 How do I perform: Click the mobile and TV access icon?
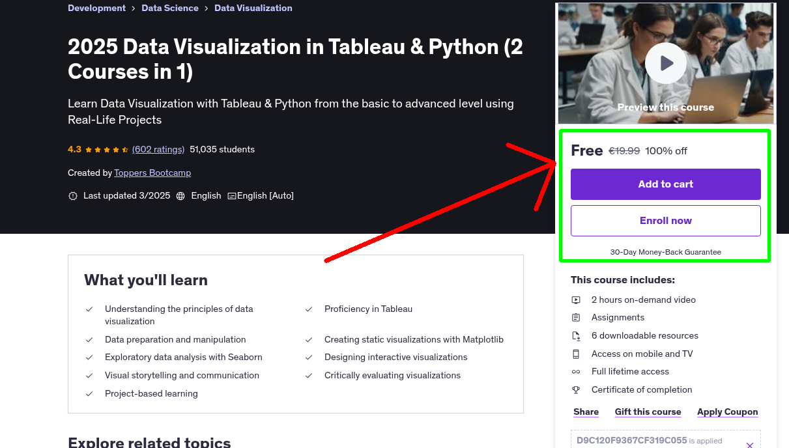pyautogui.click(x=576, y=354)
